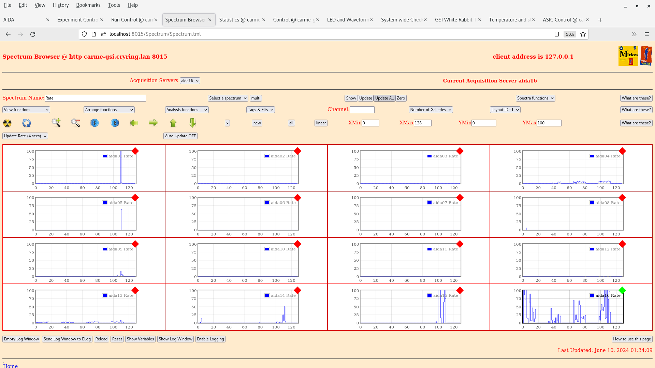Click the Update All button
The height and width of the screenshot is (368, 655).
384,98
